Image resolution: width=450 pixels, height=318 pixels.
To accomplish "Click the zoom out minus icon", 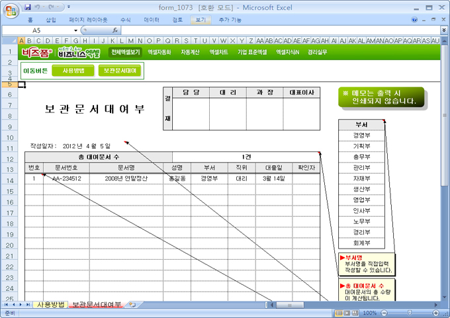I will [383, 313].
